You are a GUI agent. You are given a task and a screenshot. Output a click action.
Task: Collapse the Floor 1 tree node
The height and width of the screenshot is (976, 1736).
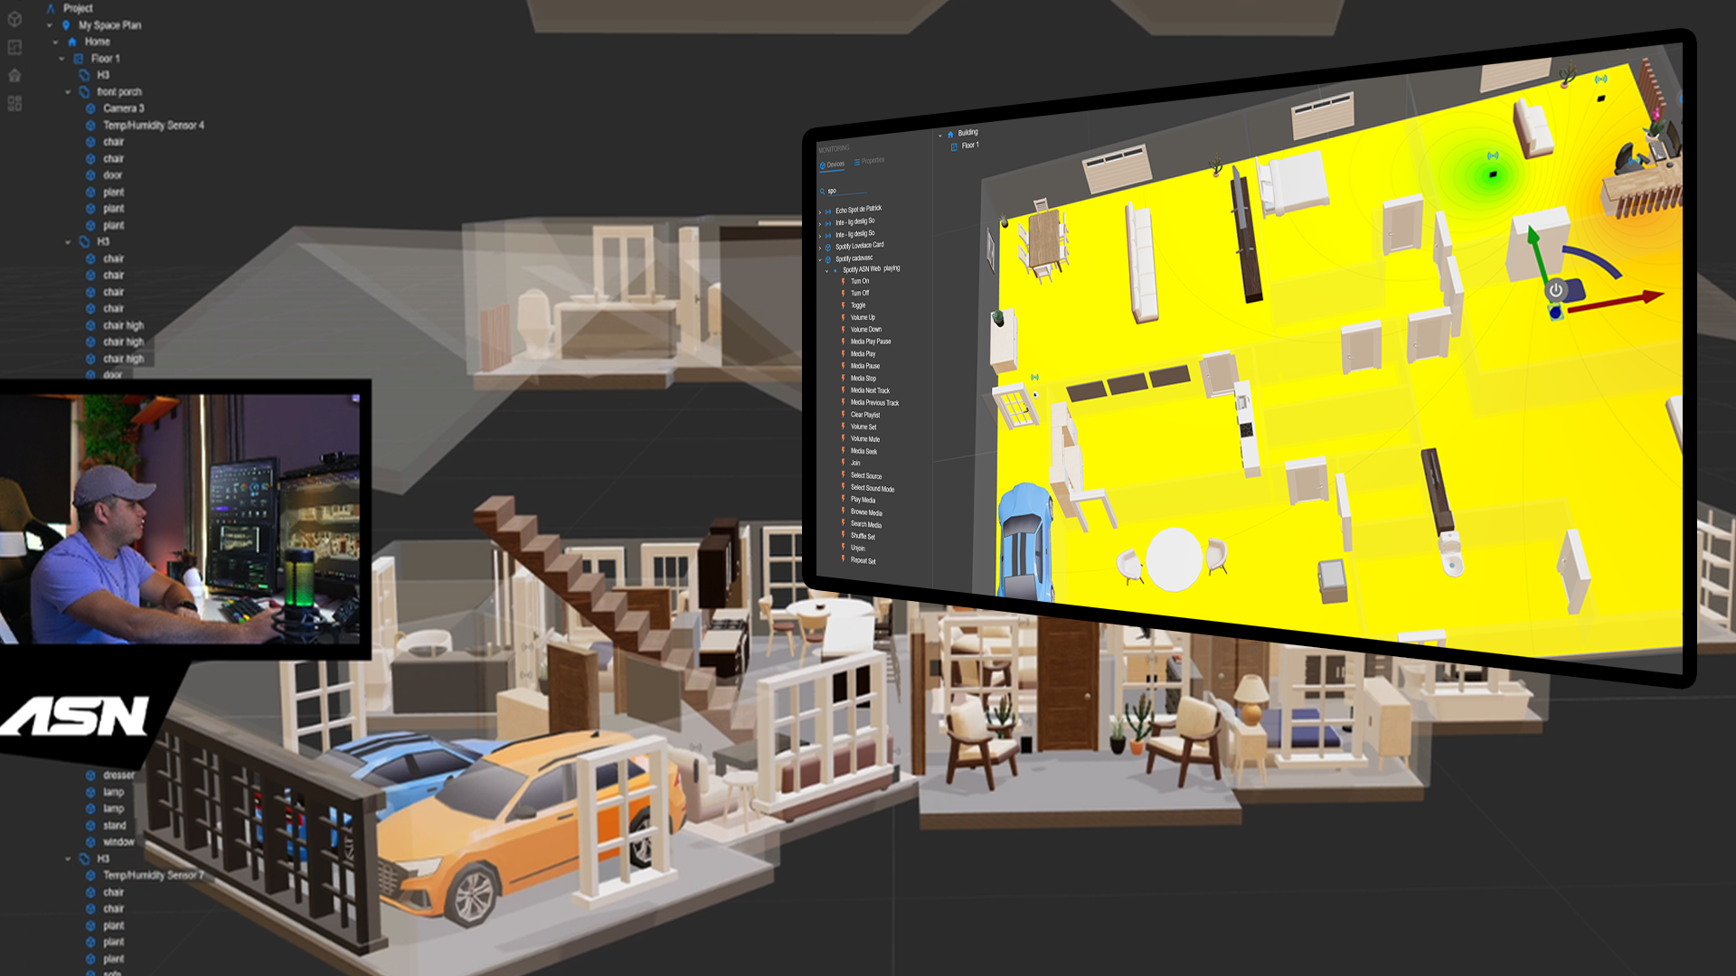[x=61, y=59]
